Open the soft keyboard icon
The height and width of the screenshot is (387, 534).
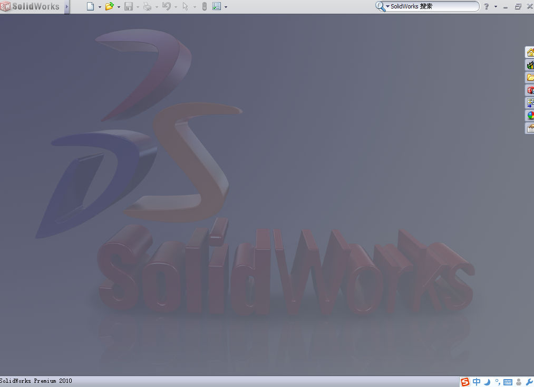508,382
